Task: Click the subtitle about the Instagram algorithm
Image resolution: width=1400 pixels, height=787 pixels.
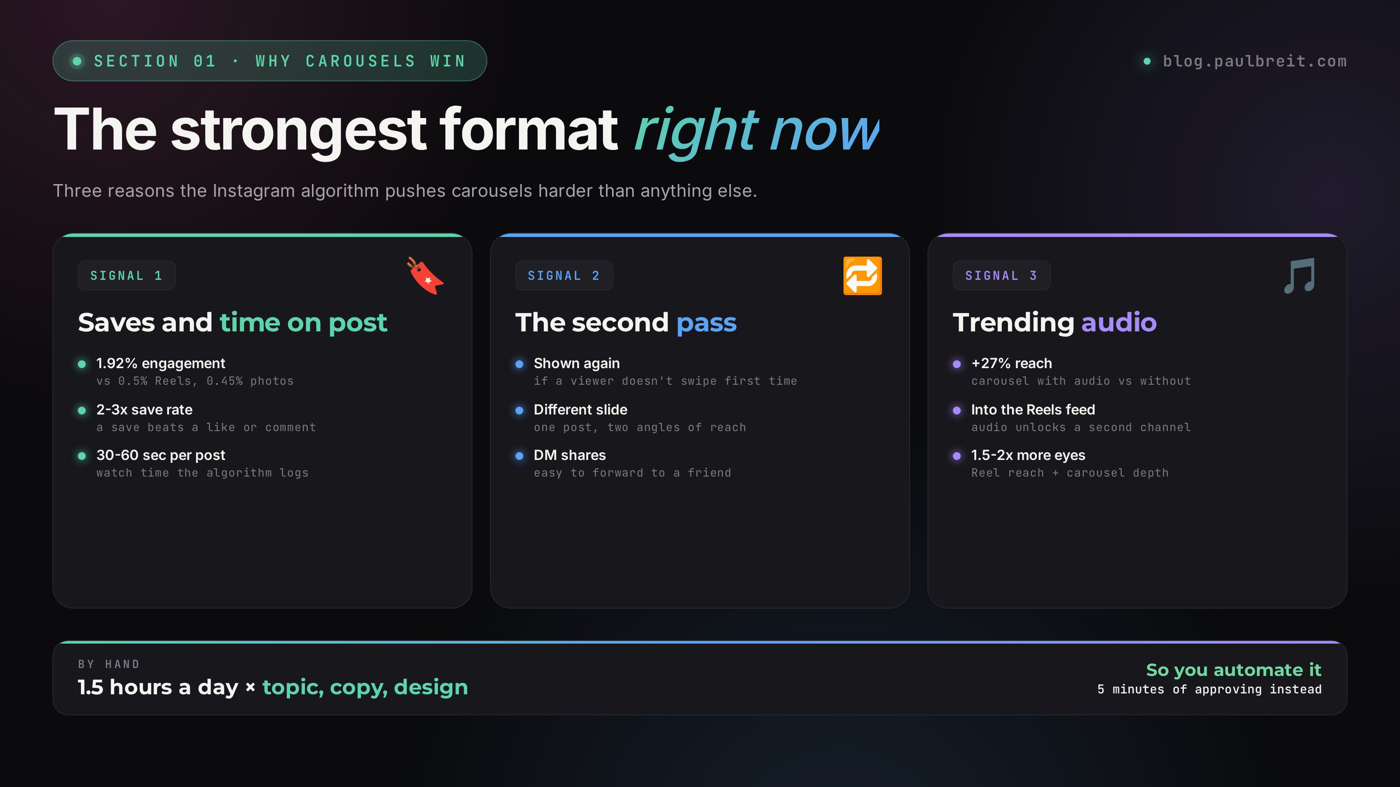Action: tap(405, 191)
